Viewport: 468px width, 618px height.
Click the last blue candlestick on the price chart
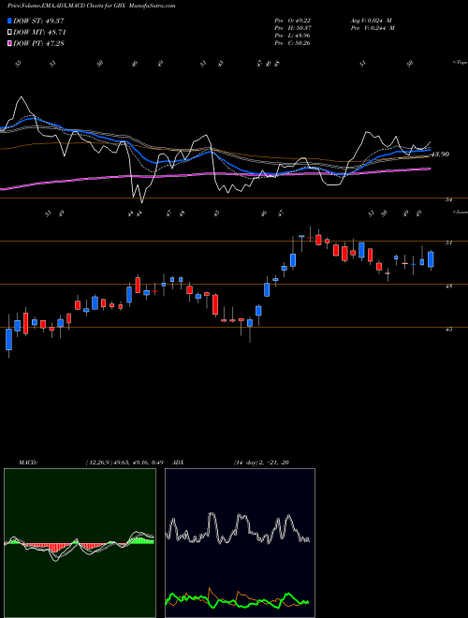point(431,259)
